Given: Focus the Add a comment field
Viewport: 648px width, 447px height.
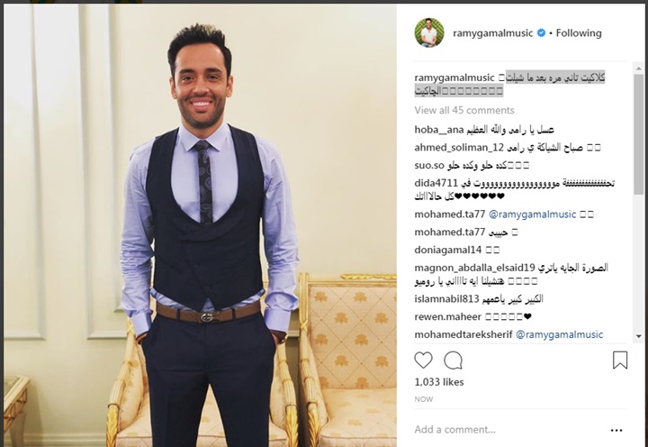Looking at the screenshot, I should coord(508,430).
